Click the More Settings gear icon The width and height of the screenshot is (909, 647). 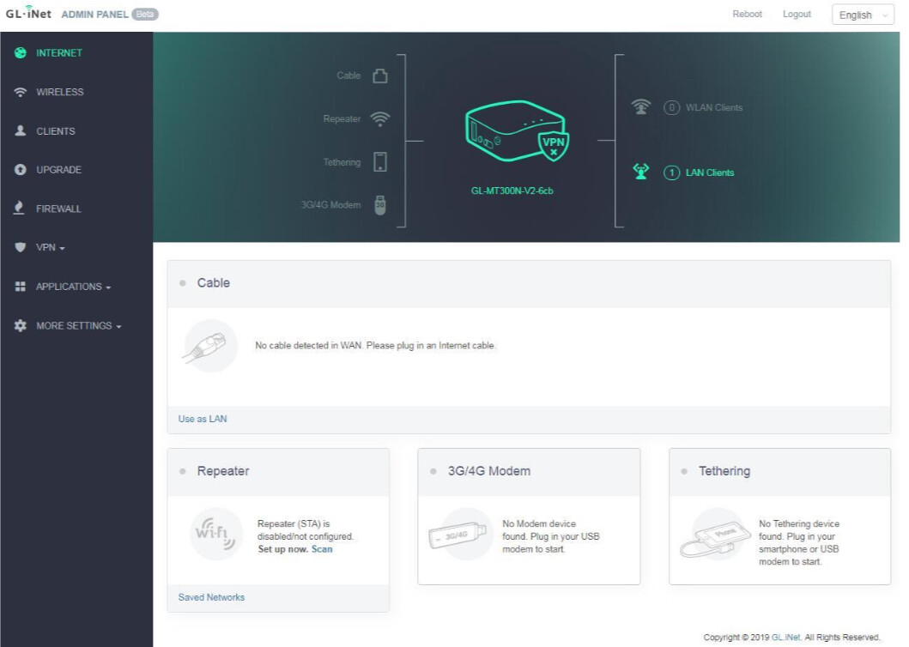tap(21, 325)
